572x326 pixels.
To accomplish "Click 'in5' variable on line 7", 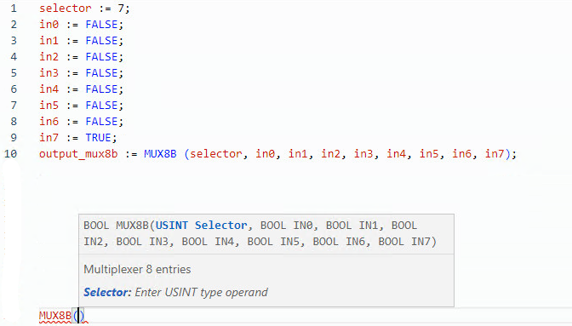I will point(49,106).
